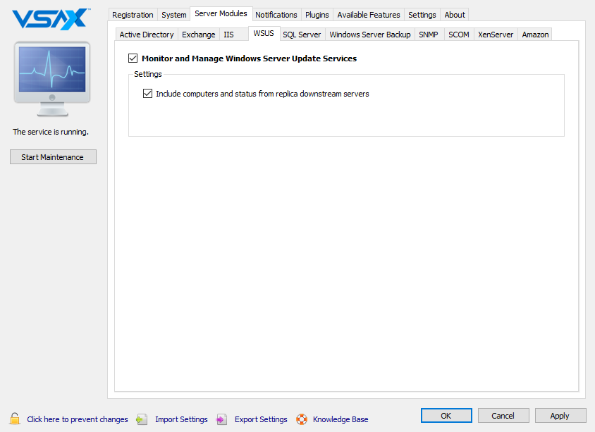Image resolution: width=595 pixels, height=432 pixels.
Task: Open the Knowledge Base link
Action: point(341,419)
